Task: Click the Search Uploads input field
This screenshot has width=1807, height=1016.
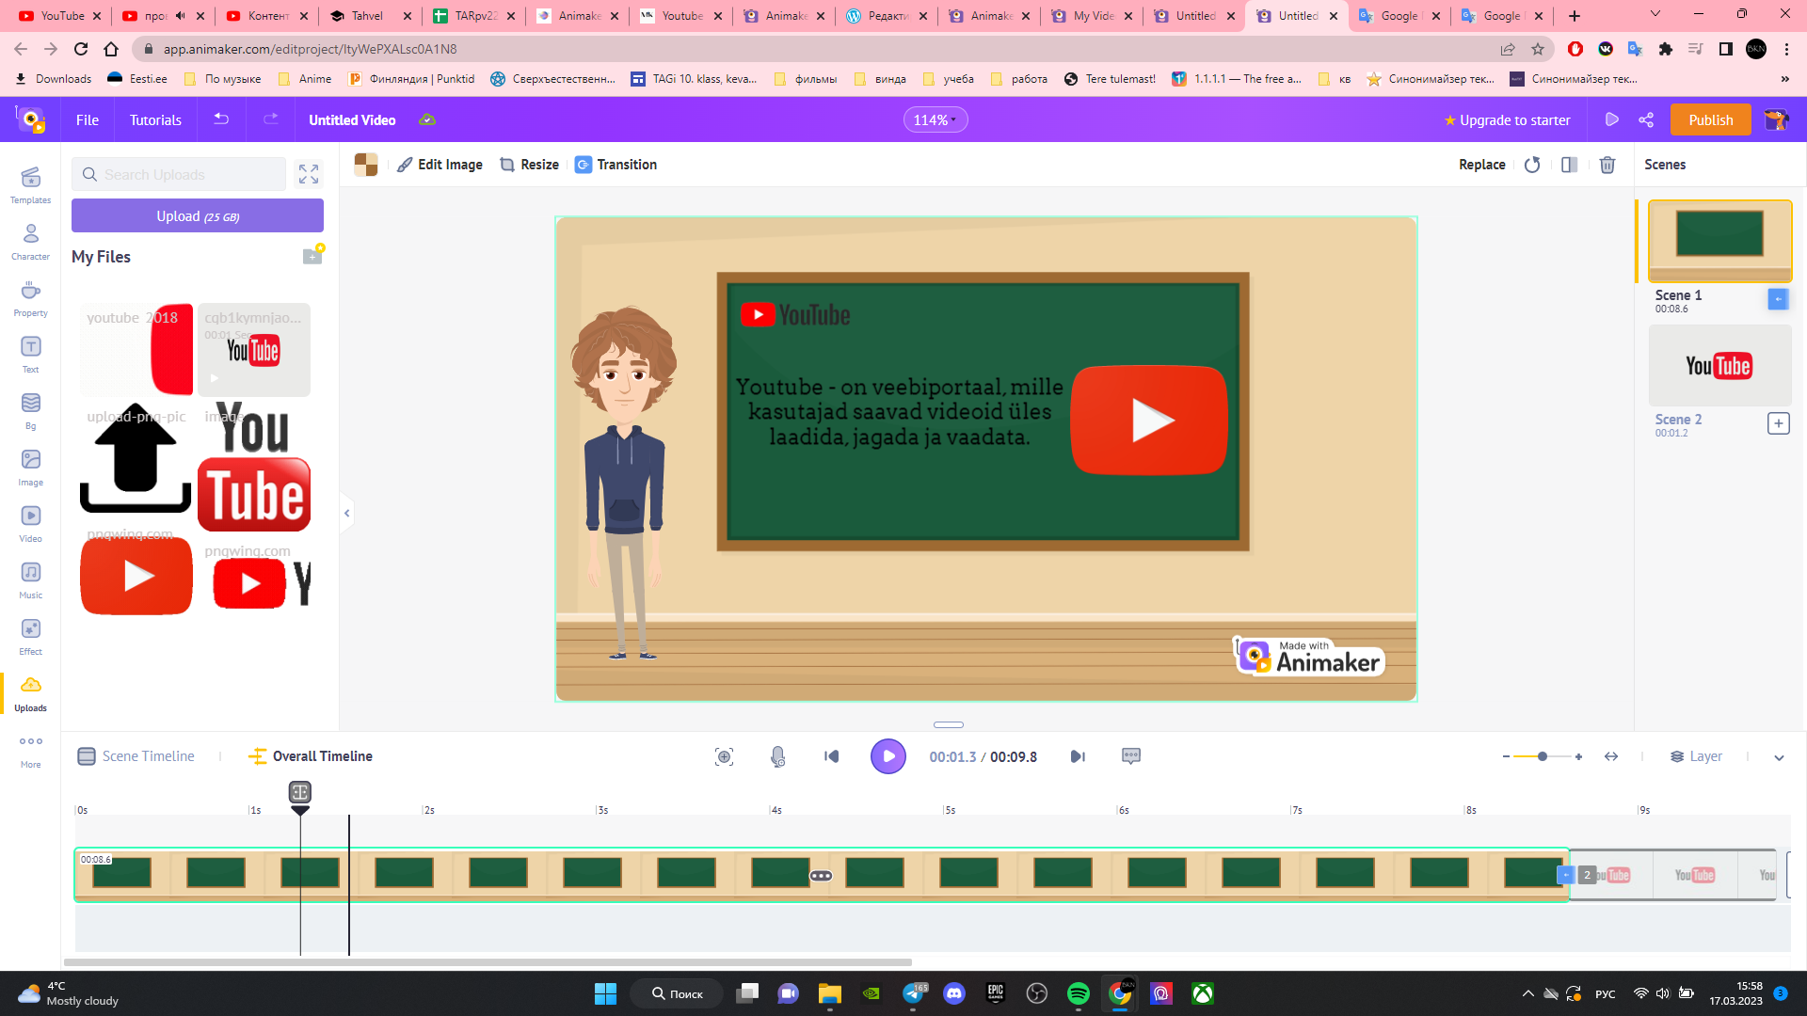Action: (x=179, y=174)
